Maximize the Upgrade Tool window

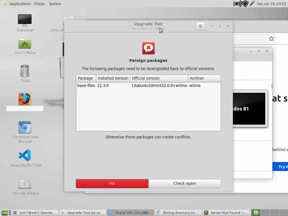(220, 26)
